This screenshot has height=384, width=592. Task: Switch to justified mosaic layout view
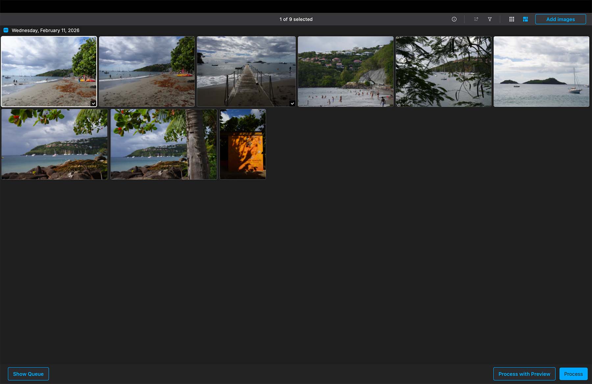tap(525, 19)
